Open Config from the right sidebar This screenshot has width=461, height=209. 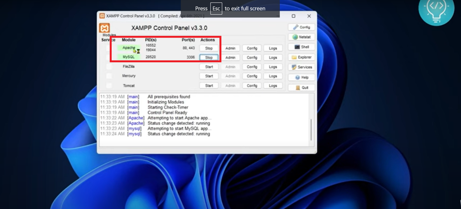(301, 27)
